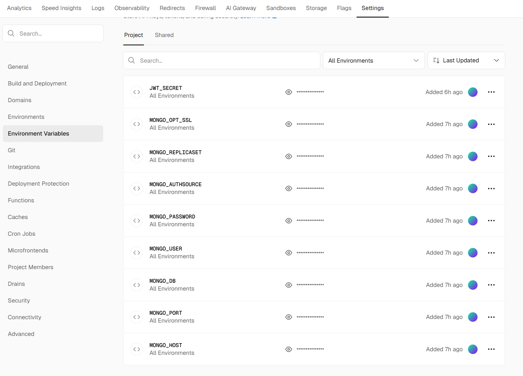The width and height of the screenshot is (523, 376).
Task: Click the environment variables search field
Action: coord(221,60)
